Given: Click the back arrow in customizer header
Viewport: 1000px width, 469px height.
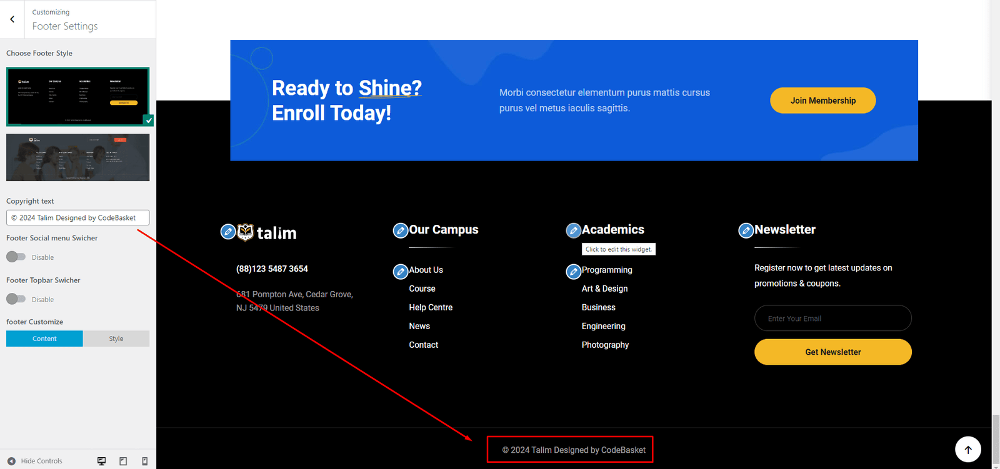Looking at the screenshot, I should (x=12, y=19).
